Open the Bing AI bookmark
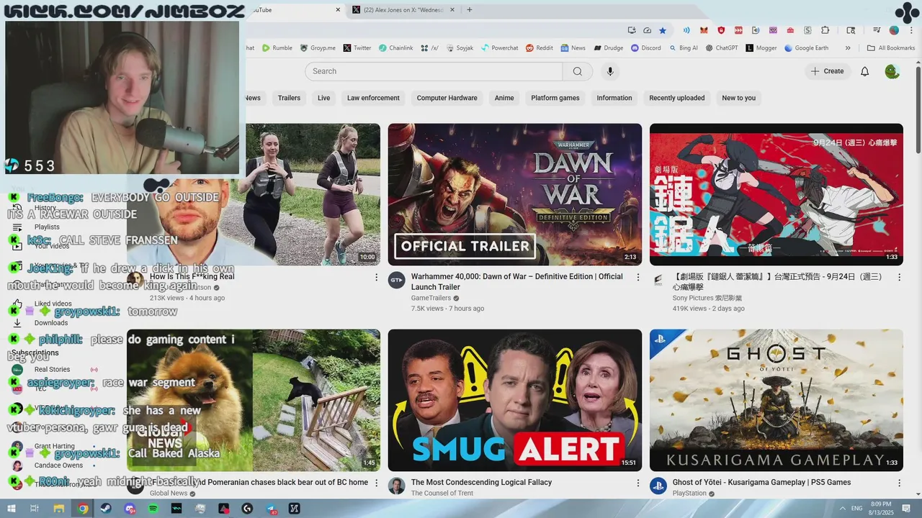Viewport: 922px width, 518px height. click(x=684, y=48)
